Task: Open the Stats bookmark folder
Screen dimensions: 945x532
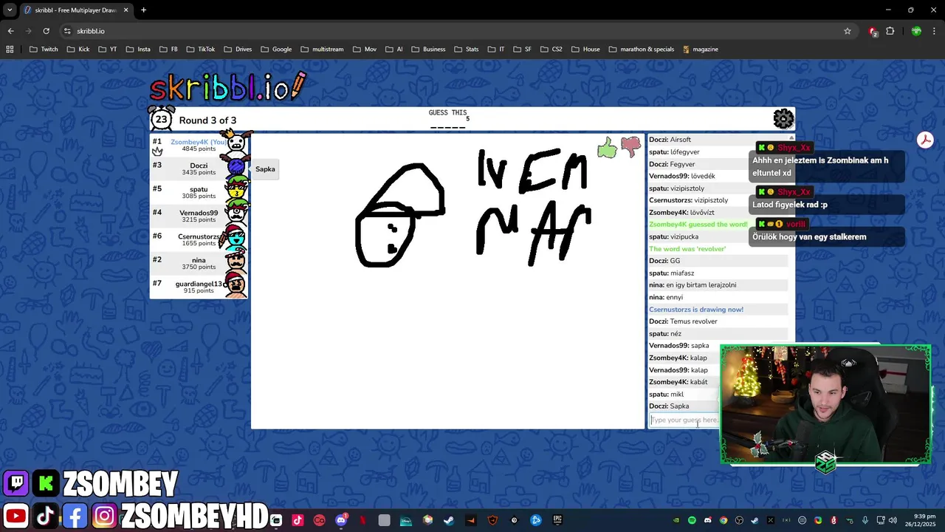Action: [467, 50]
